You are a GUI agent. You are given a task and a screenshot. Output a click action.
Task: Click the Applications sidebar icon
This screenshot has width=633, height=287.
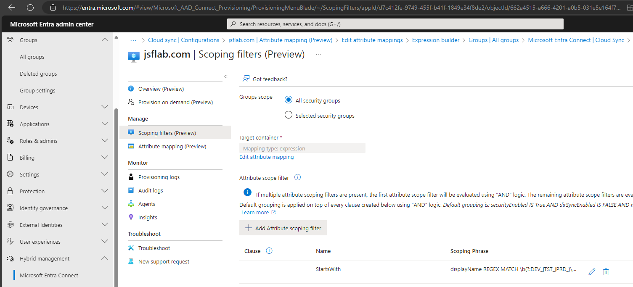pos(11,124)
